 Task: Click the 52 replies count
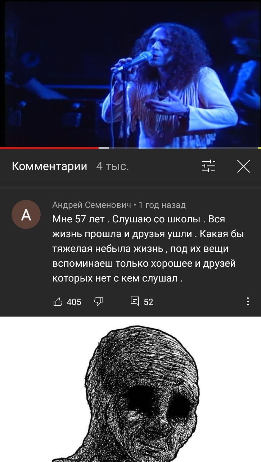[148, 302]
